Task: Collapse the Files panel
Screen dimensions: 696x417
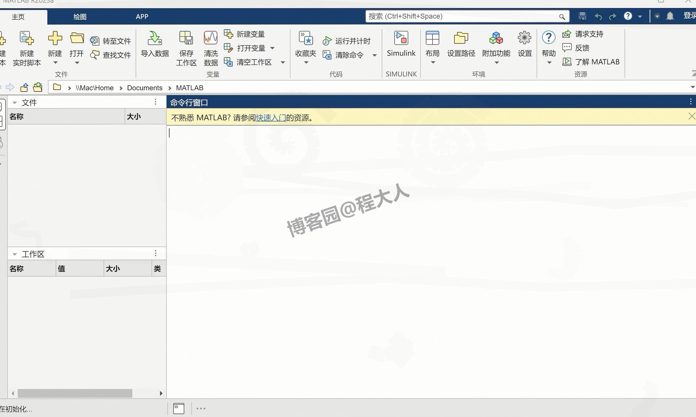Action: 15,102
